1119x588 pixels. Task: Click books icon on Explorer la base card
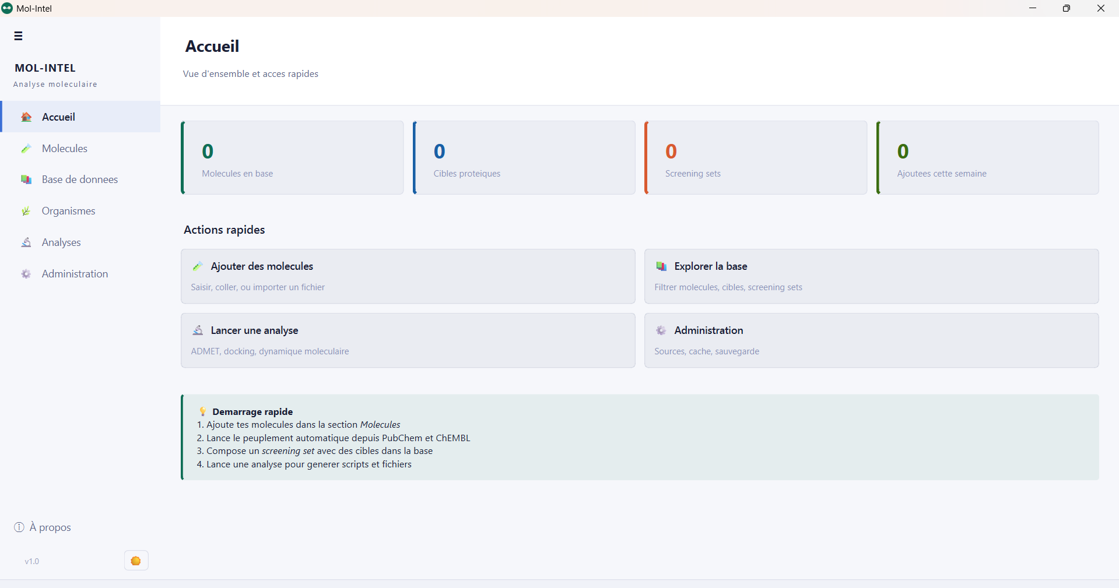point(661,266)
